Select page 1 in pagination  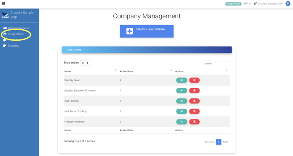(x=218, y=142)
